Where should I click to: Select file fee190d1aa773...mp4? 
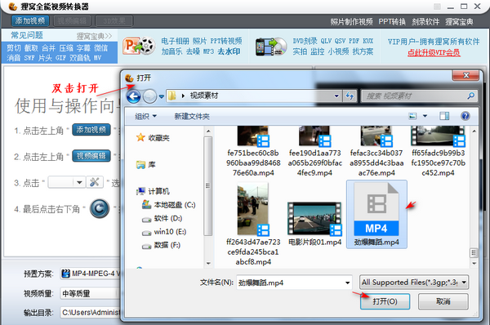[314, 152]
